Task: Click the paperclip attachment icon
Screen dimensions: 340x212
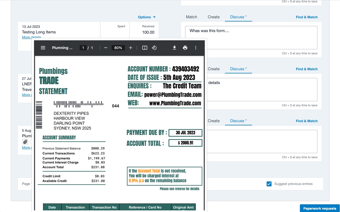Action: tap(25, 142)
